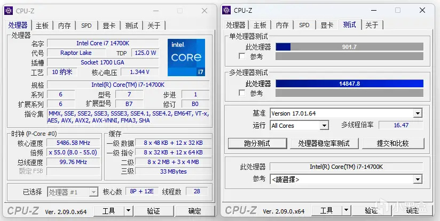
Task: Click the empty multi-thread reference bar
Action: tap(349, 93)
